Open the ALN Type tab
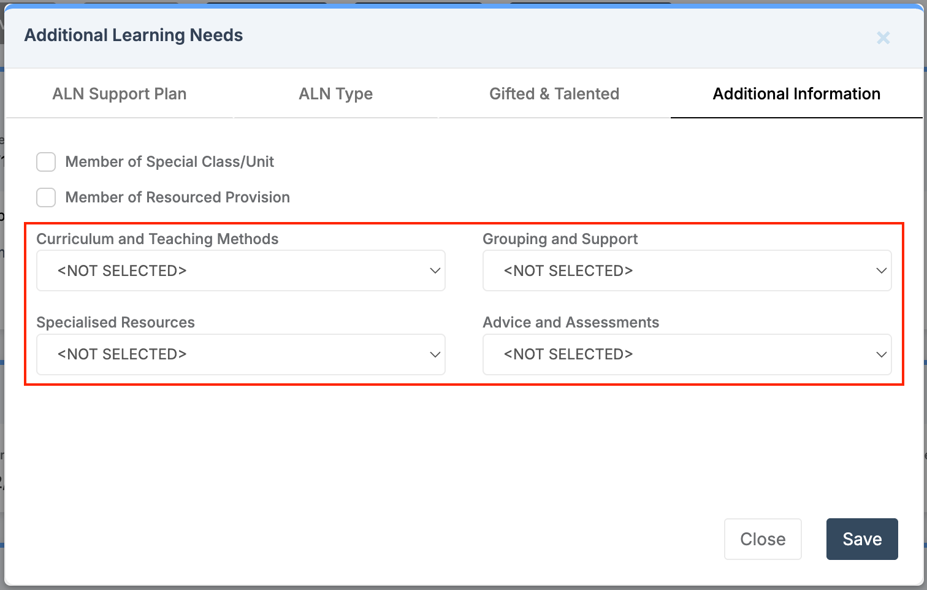The image size is (927, 590). point(335,94)
